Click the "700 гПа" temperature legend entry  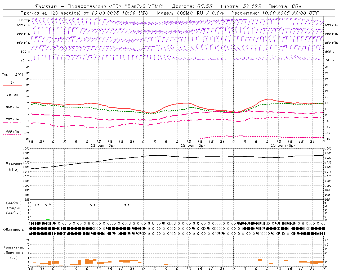pos(12,119)
